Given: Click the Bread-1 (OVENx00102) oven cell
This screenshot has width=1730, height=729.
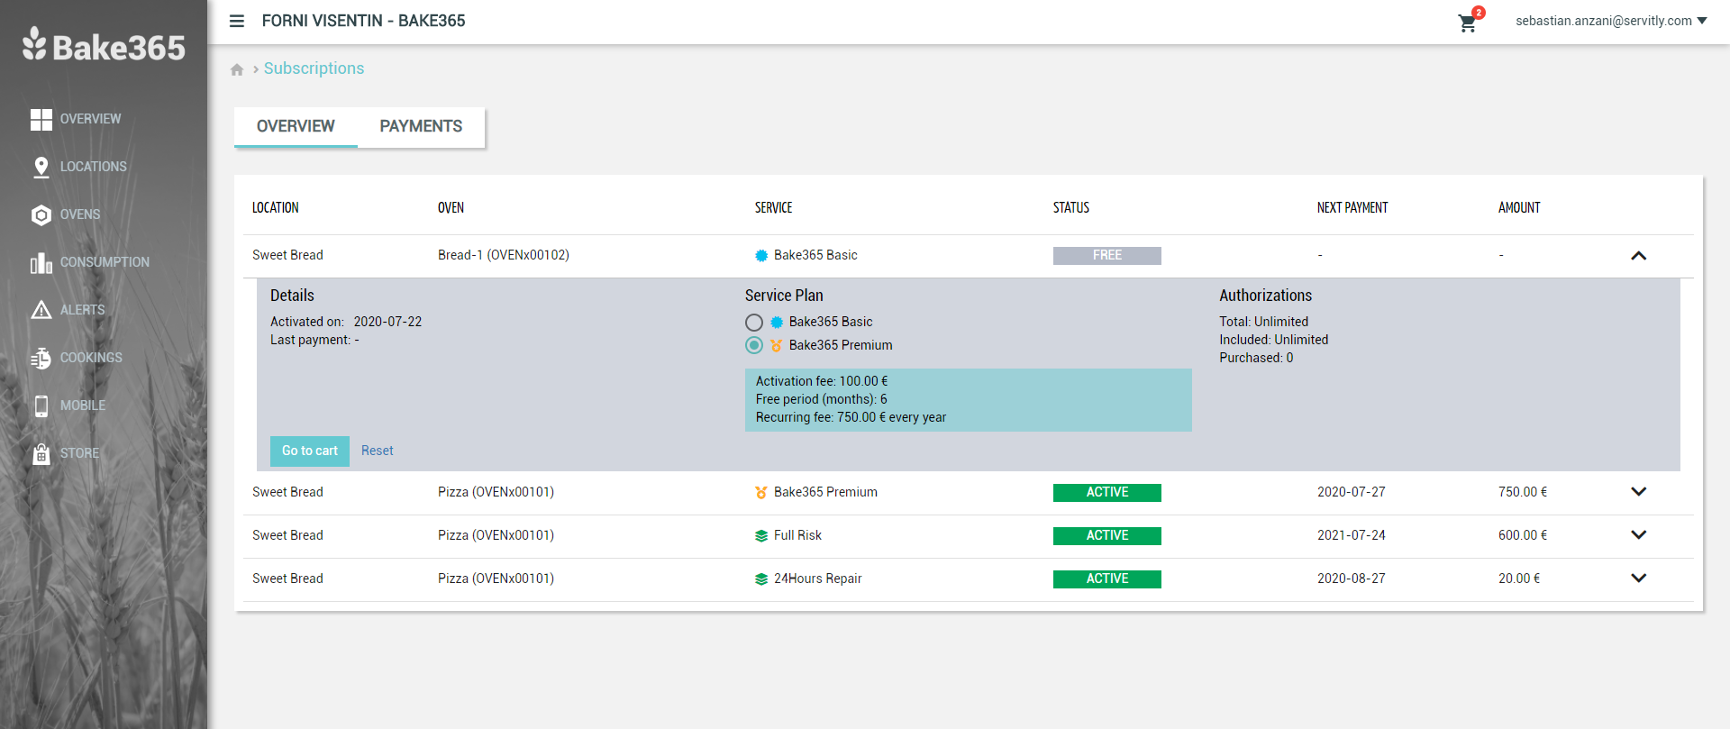Looking at the screenshot, I should coord(504,256).
